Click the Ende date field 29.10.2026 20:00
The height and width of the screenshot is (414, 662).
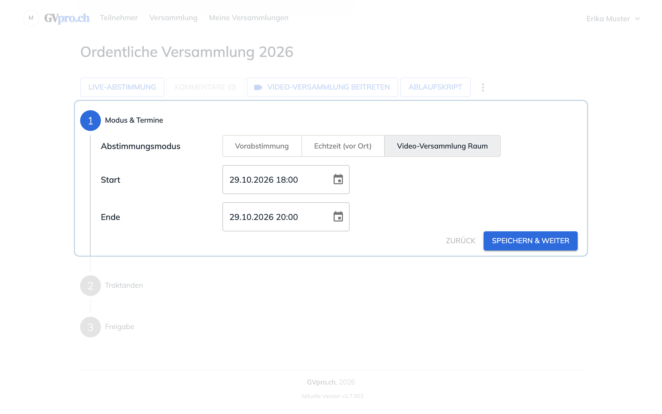tap(286, 217)
